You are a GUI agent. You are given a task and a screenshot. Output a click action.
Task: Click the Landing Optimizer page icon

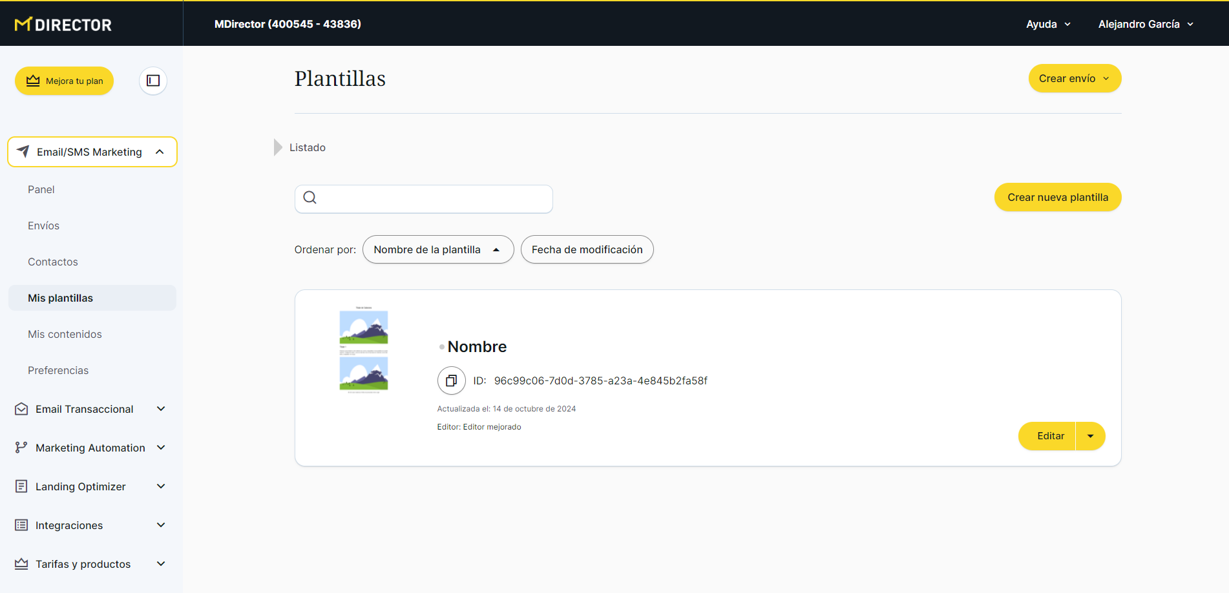click(21, 486)
